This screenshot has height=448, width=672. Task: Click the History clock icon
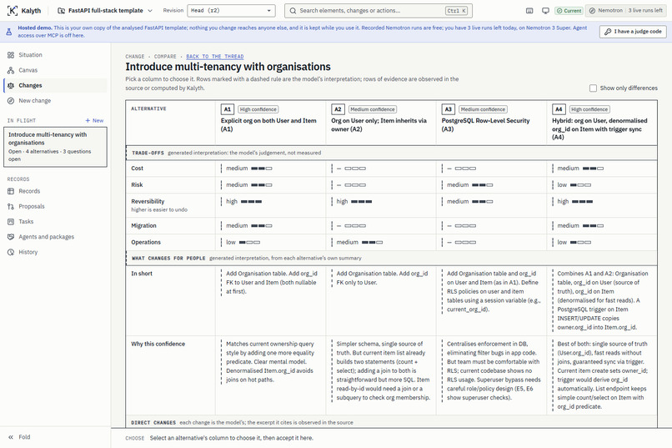click(11, 252)
